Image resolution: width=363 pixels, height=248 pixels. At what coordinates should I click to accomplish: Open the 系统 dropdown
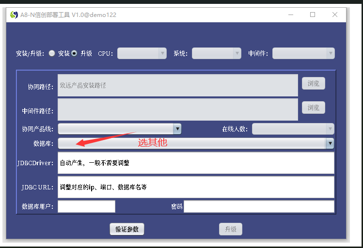[x=217, y=53]
